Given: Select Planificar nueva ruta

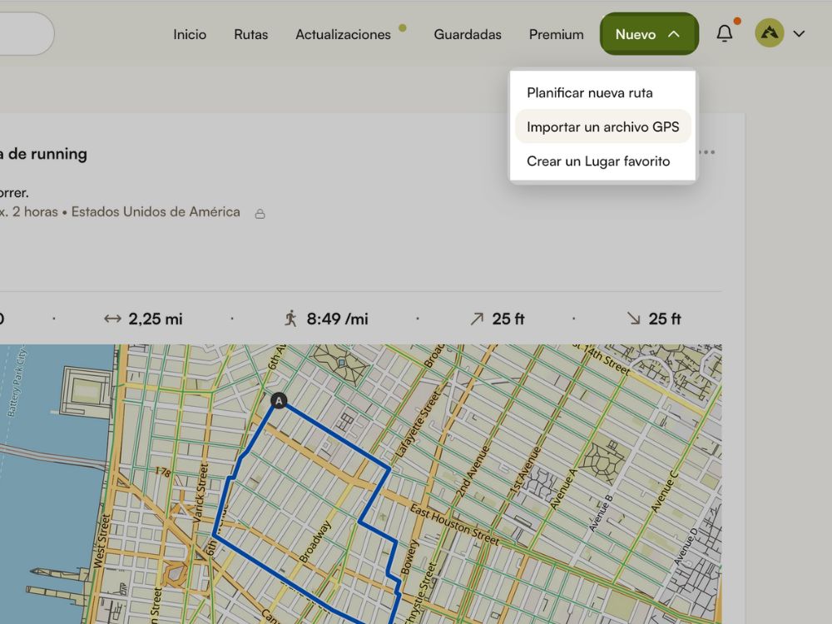Looking at the screenshot, I should pos(589,92).
